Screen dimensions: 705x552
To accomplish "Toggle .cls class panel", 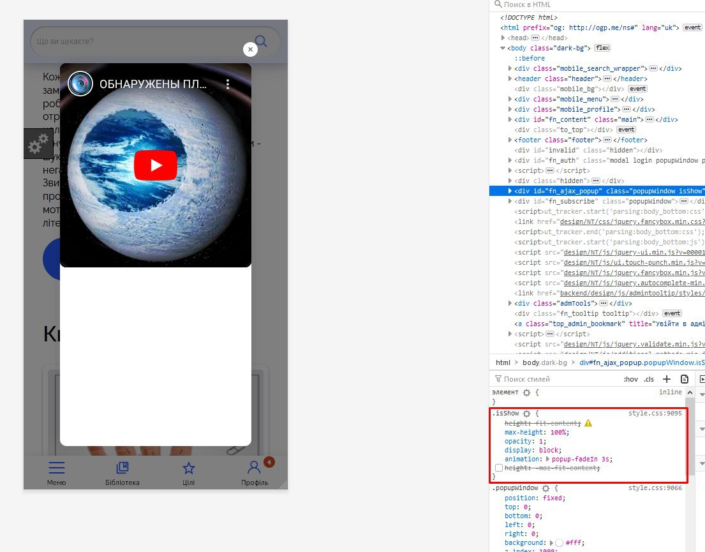I will tap(649, 379).
